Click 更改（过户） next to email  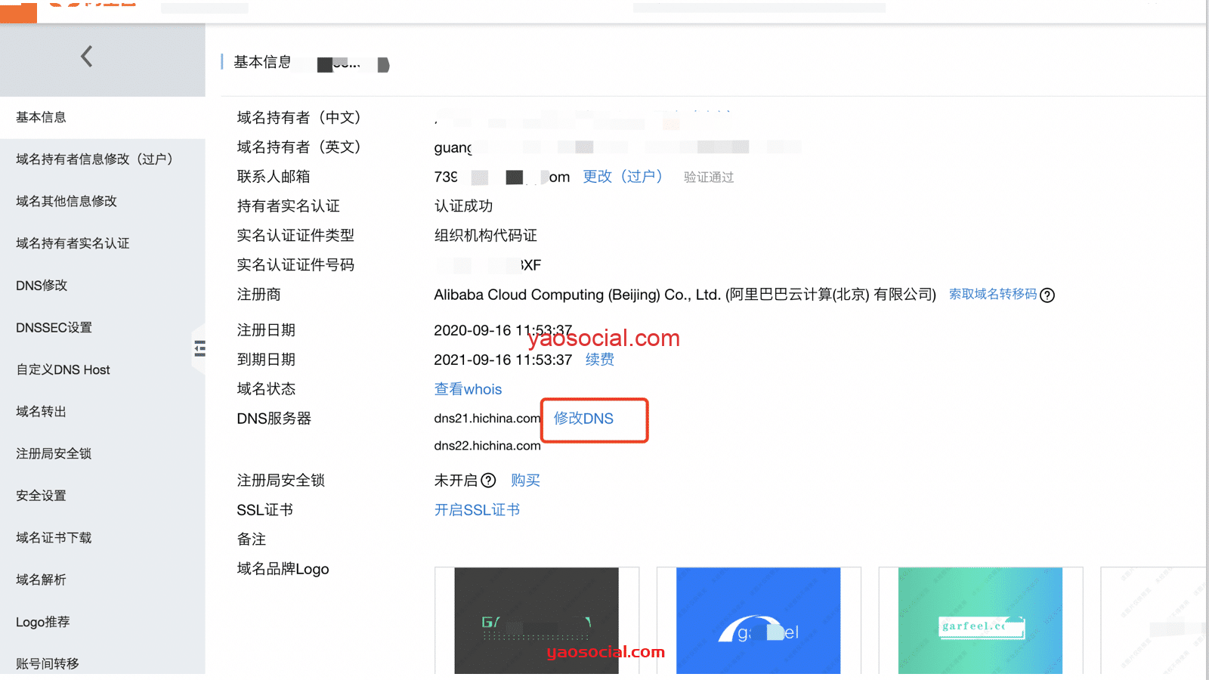coord(622,177)
